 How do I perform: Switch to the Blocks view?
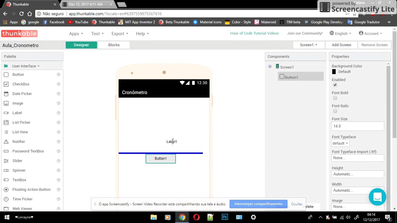(x=114, y=45)
